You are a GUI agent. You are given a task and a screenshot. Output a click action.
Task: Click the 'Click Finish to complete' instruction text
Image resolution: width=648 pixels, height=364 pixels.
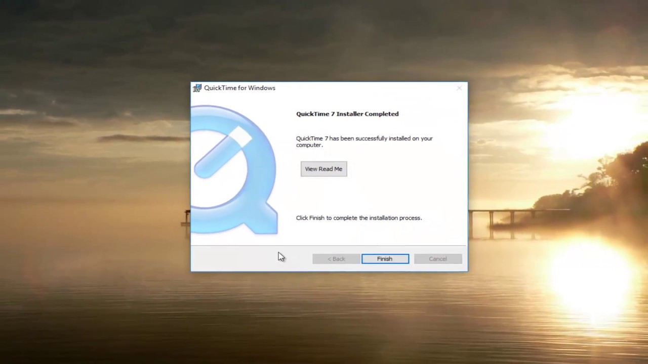click(359, 218)
